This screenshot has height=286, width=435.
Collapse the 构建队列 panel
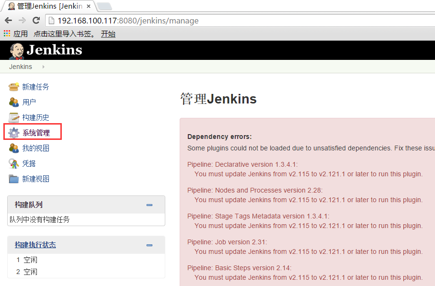coord(149,205)
